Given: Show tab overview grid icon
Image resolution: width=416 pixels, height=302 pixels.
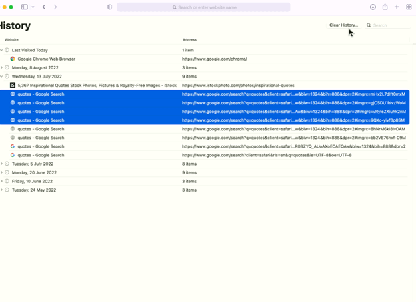Looking at the screenshot, I should [x=409, y=7].
